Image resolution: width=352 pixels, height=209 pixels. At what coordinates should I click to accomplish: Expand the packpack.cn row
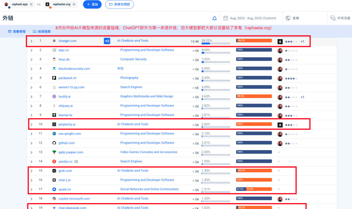[x=31, y=78]
